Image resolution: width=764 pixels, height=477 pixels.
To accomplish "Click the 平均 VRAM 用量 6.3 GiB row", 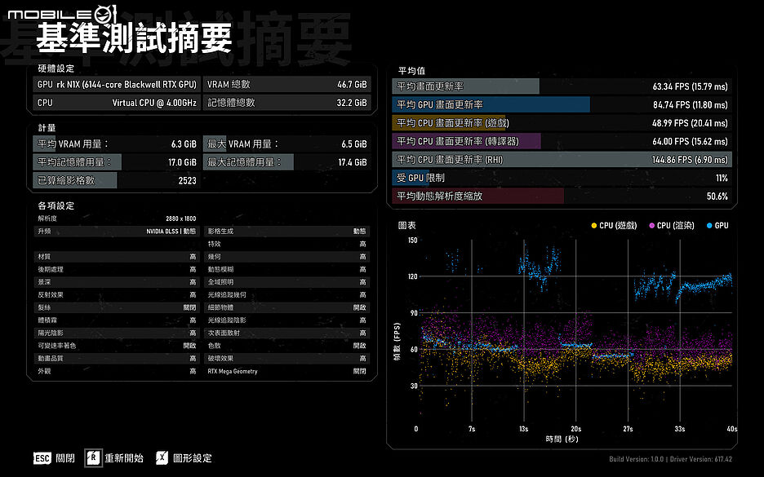I will pos(117,144).
